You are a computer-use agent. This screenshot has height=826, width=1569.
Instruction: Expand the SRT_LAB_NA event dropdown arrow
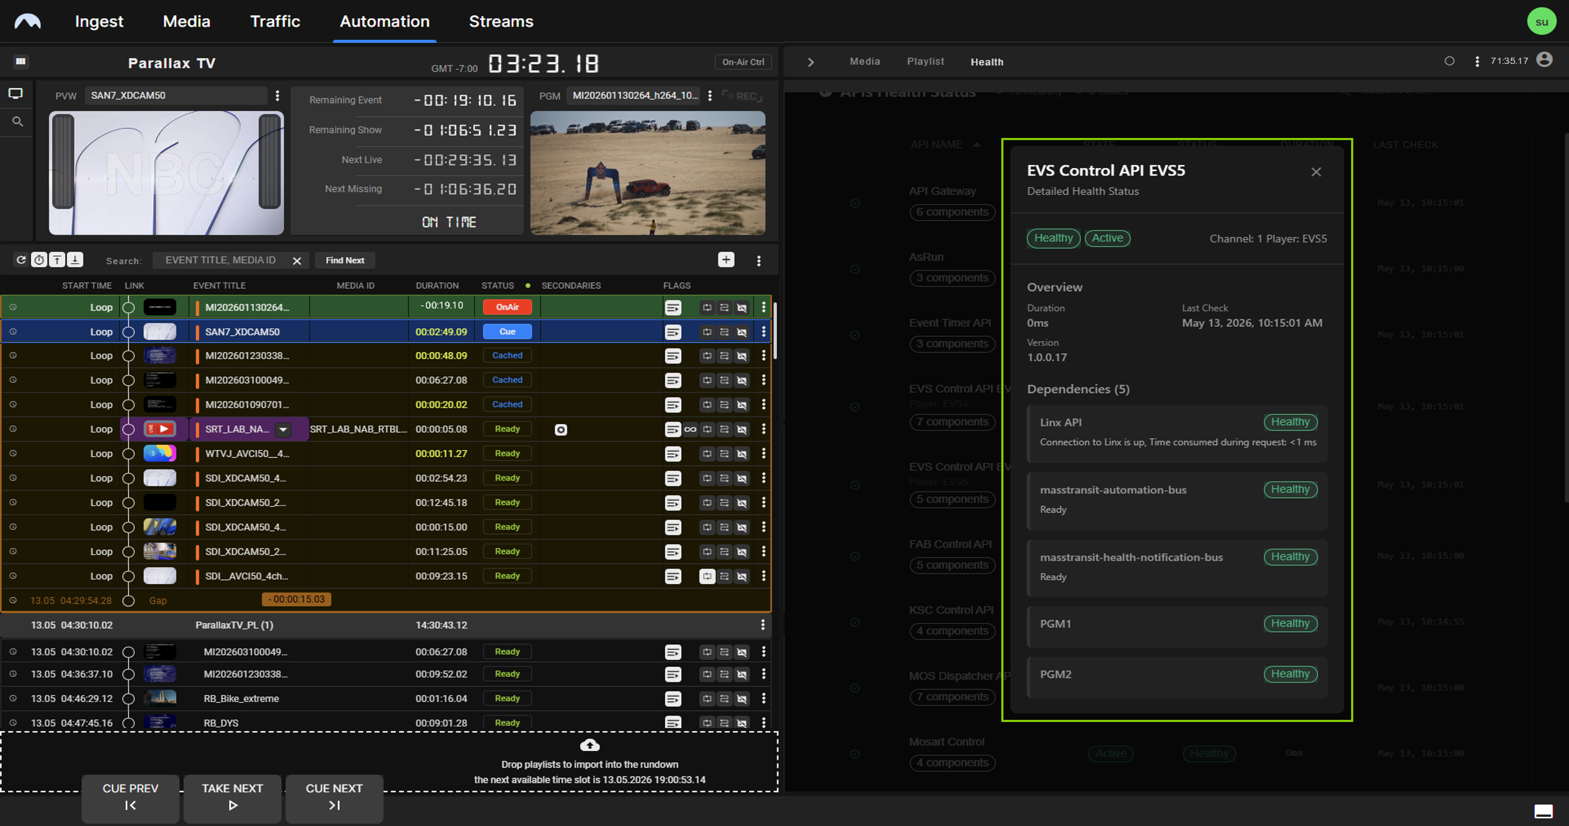pyautogui.click(x=283, y=429)
